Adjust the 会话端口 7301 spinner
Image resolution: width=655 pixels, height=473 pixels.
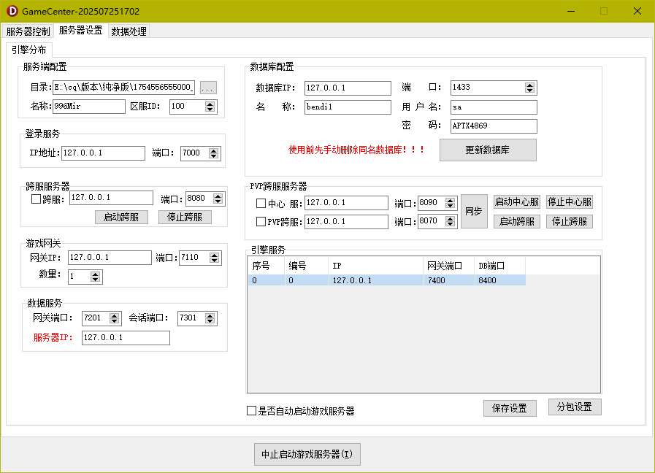(x=210, y=318)
